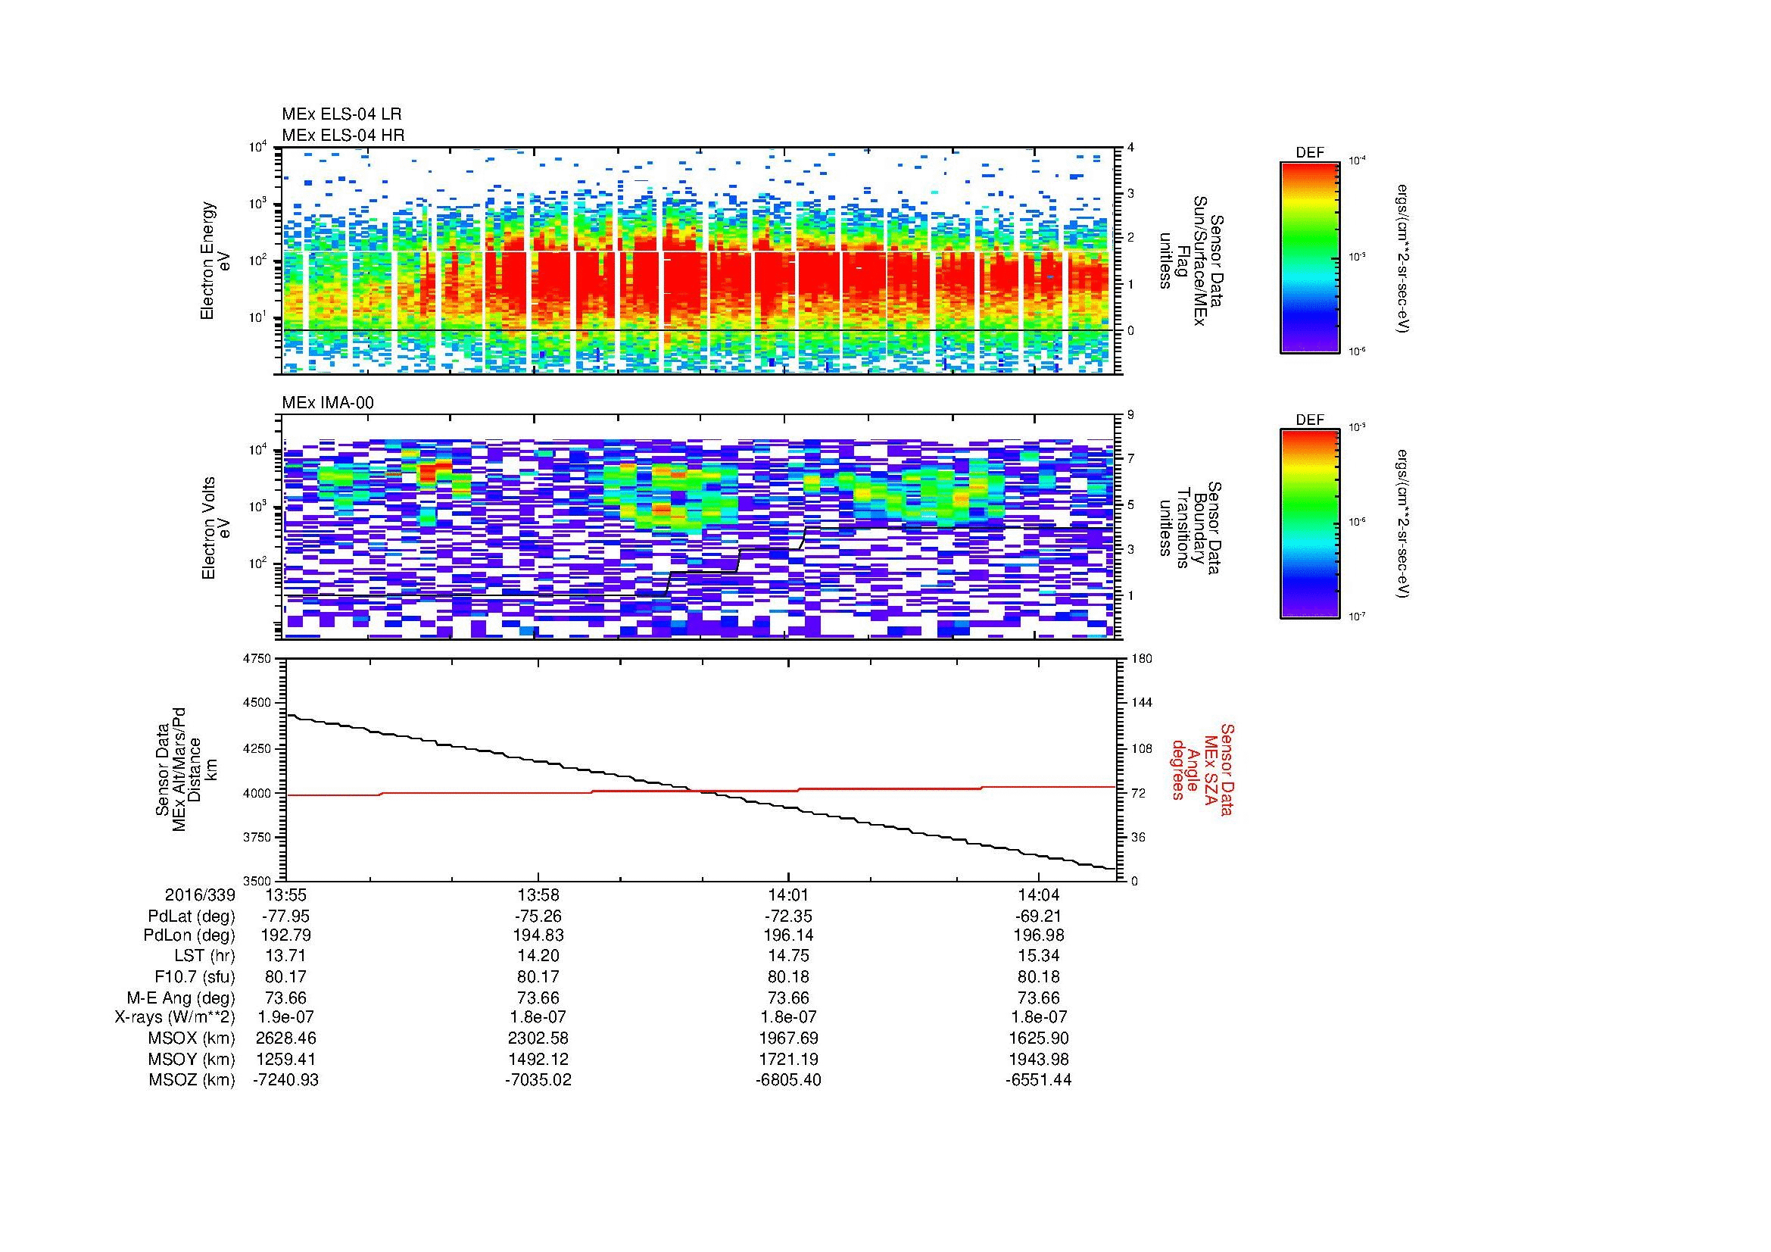Select the "Sun/Surface/MEx Flag" right axis label
This screenshot has height=1252, width=1771.
[1190, 261]
